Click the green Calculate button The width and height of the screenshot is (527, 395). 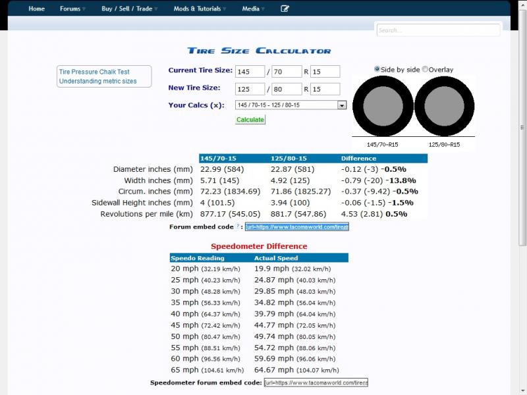(250, 120)
